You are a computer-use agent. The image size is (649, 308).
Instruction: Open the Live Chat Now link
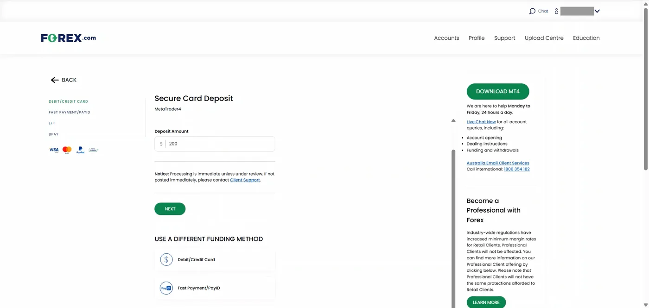click(x=481, y=122)
